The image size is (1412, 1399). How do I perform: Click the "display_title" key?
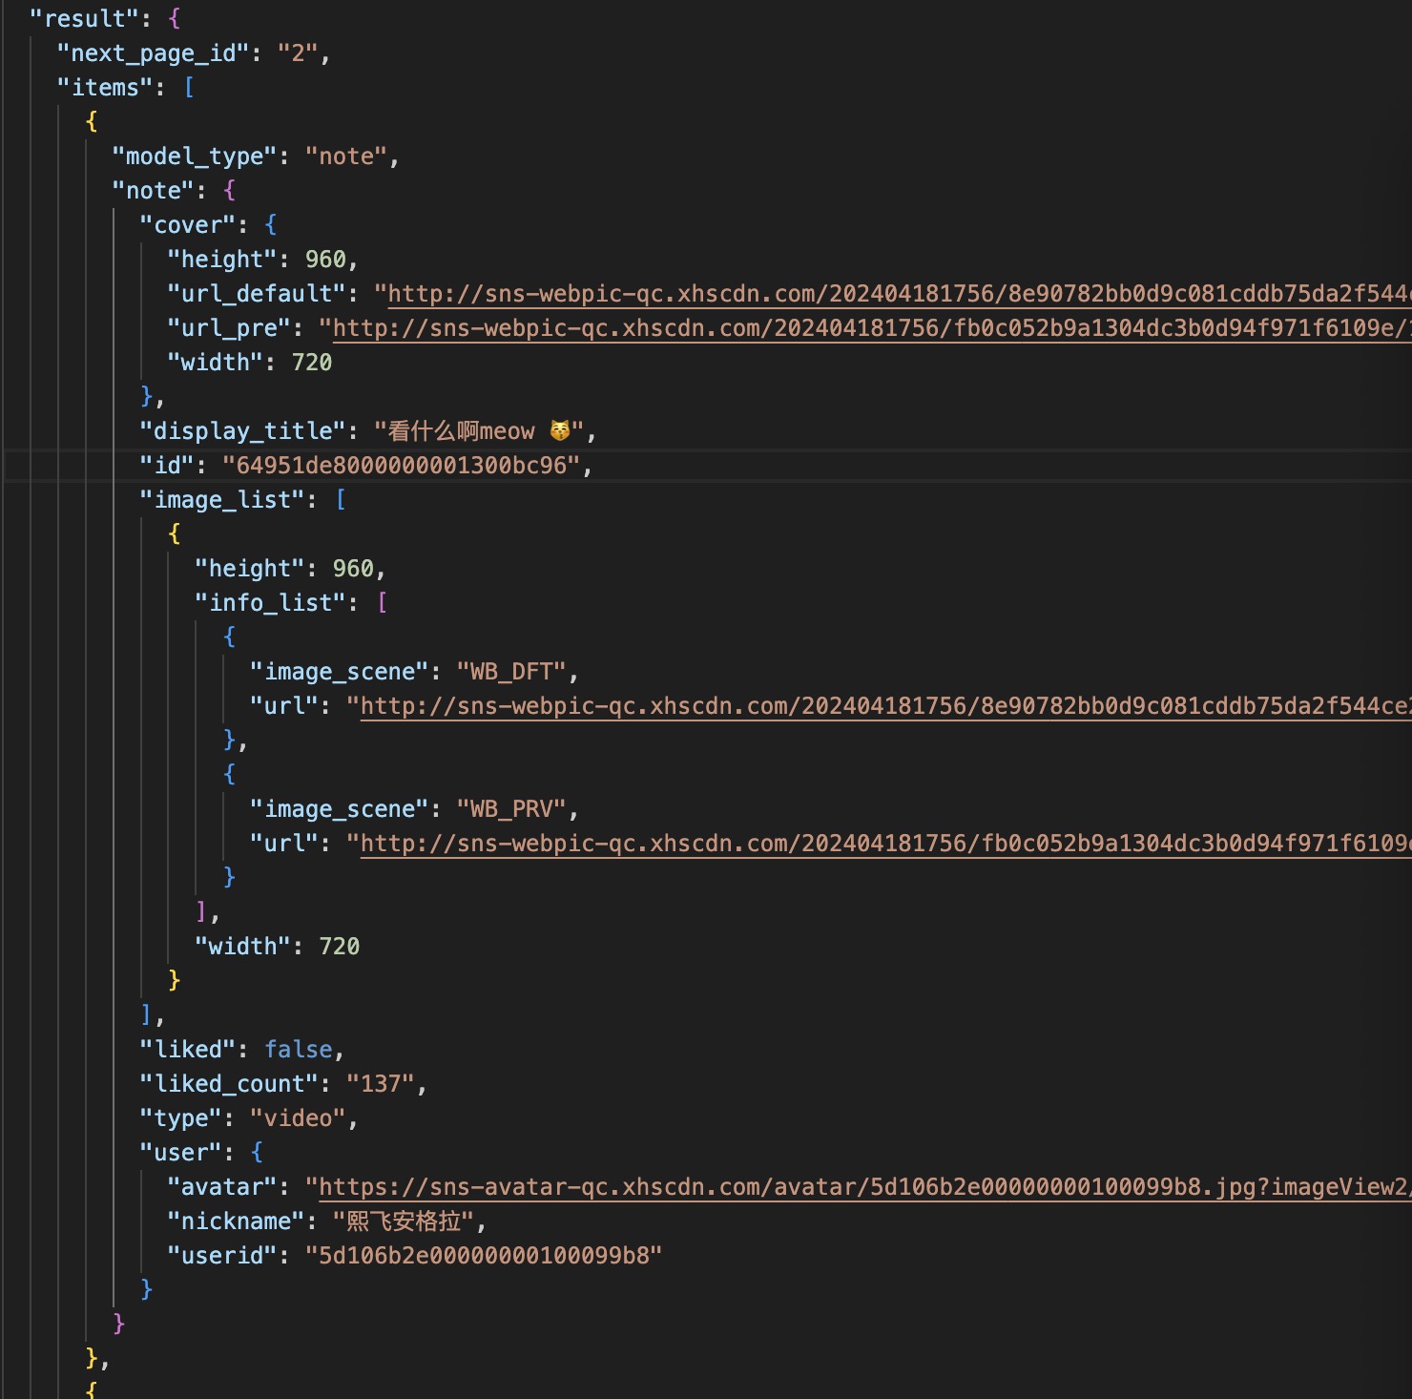point(243,431)
